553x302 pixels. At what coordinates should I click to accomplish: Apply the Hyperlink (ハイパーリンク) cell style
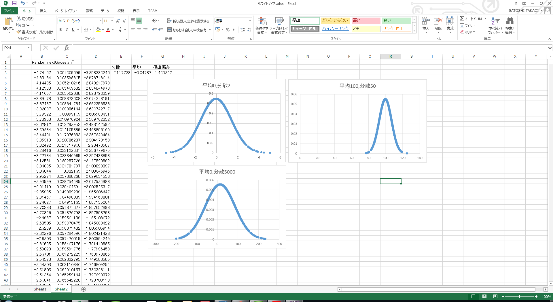pyautogui.click(x=335, y=29)
